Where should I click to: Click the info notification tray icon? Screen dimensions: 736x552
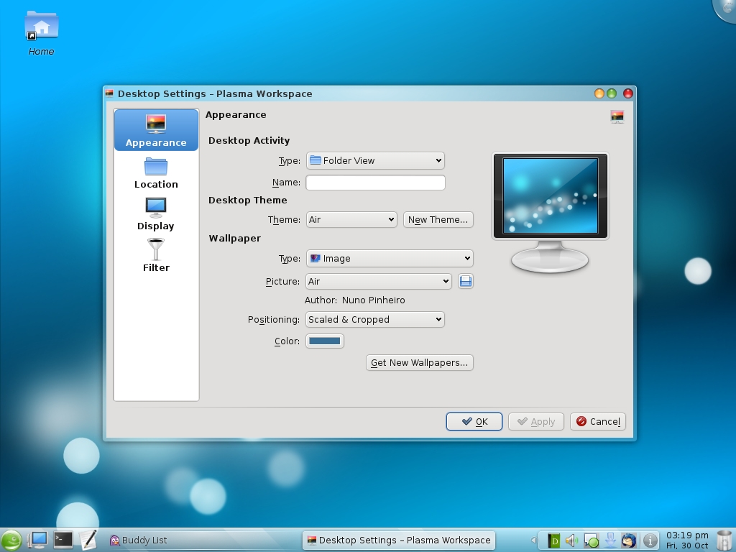click(x=650, y=540)
